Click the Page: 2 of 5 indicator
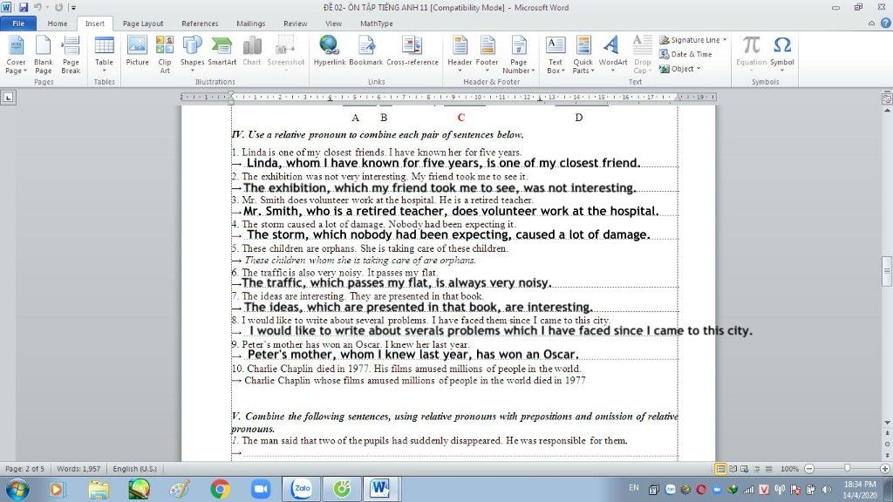The image size is (893, 502). [x=24, y=469]
